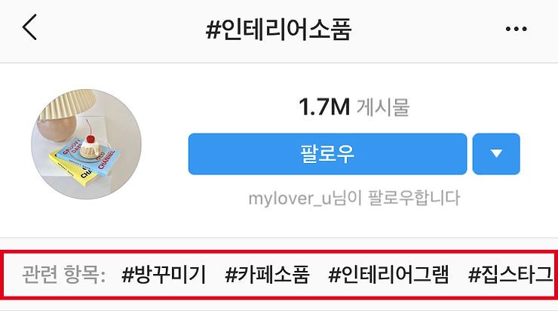Viewport: 558px width, 311px height.
Task: Open the related hashtag #방꾸미기
Action: (x=164, y=275)
